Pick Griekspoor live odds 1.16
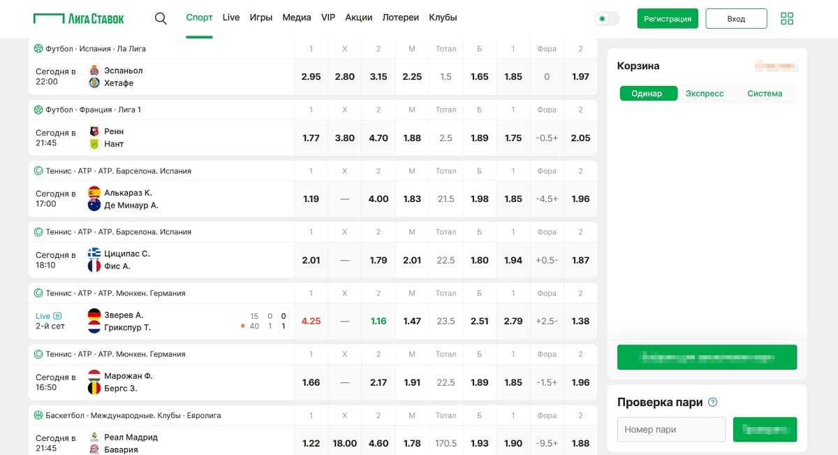Screen dimensions: 838x455 378,321
